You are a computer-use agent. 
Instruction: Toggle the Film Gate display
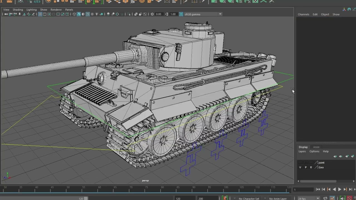(45, 14)
